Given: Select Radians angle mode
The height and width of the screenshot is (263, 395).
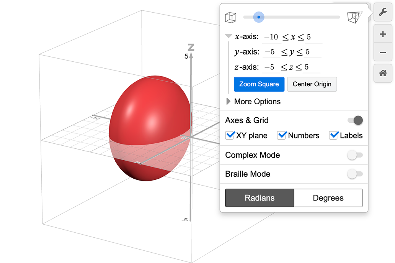Looking at the screenshot, I should (260, 198).
